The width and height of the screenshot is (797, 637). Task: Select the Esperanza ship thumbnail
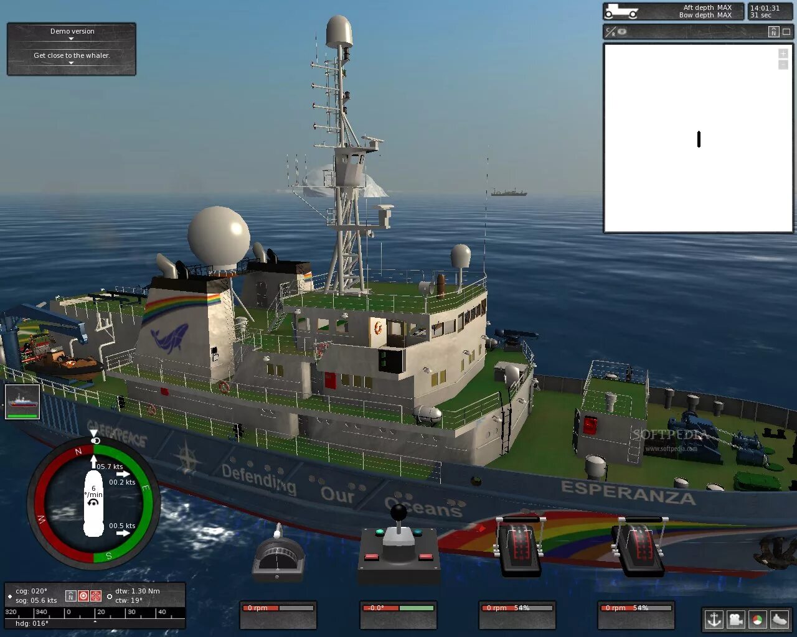[x=22, y=402]
